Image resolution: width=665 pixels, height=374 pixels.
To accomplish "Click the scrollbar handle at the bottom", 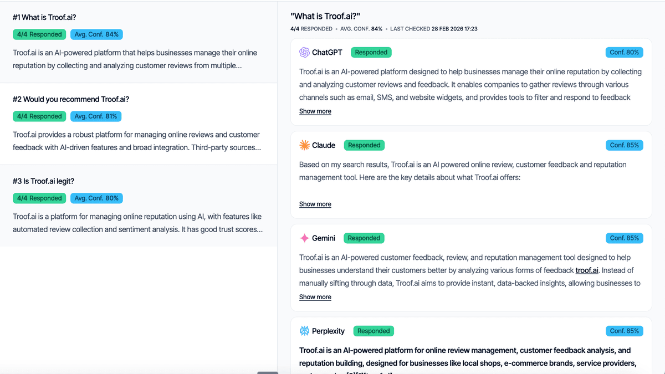I will 268,372.
